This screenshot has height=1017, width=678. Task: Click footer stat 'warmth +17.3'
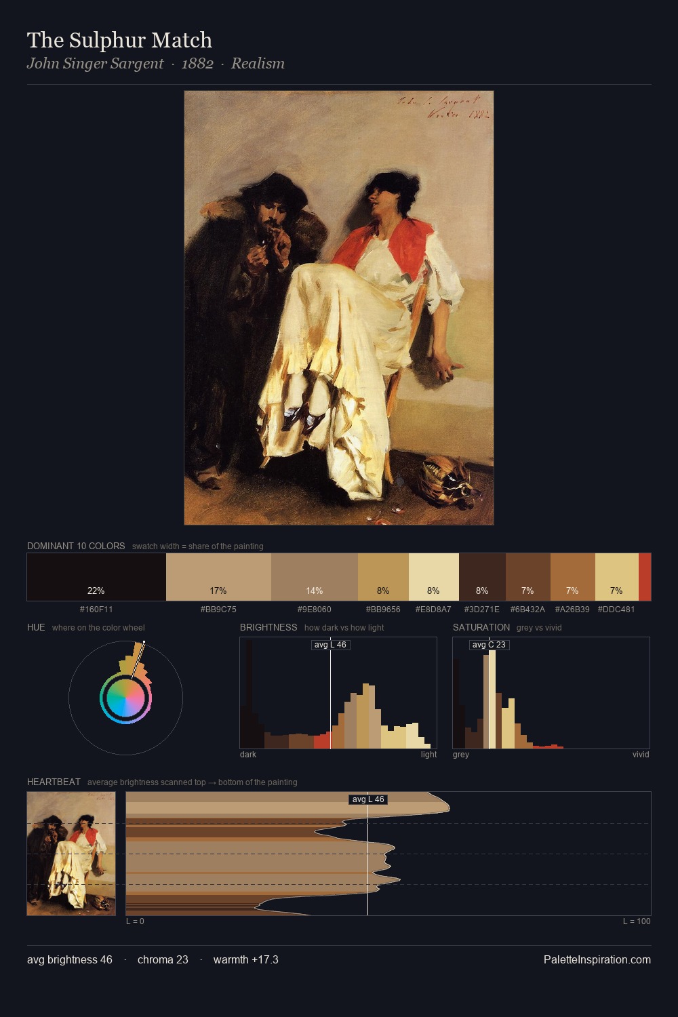click(x=246, y=959)
